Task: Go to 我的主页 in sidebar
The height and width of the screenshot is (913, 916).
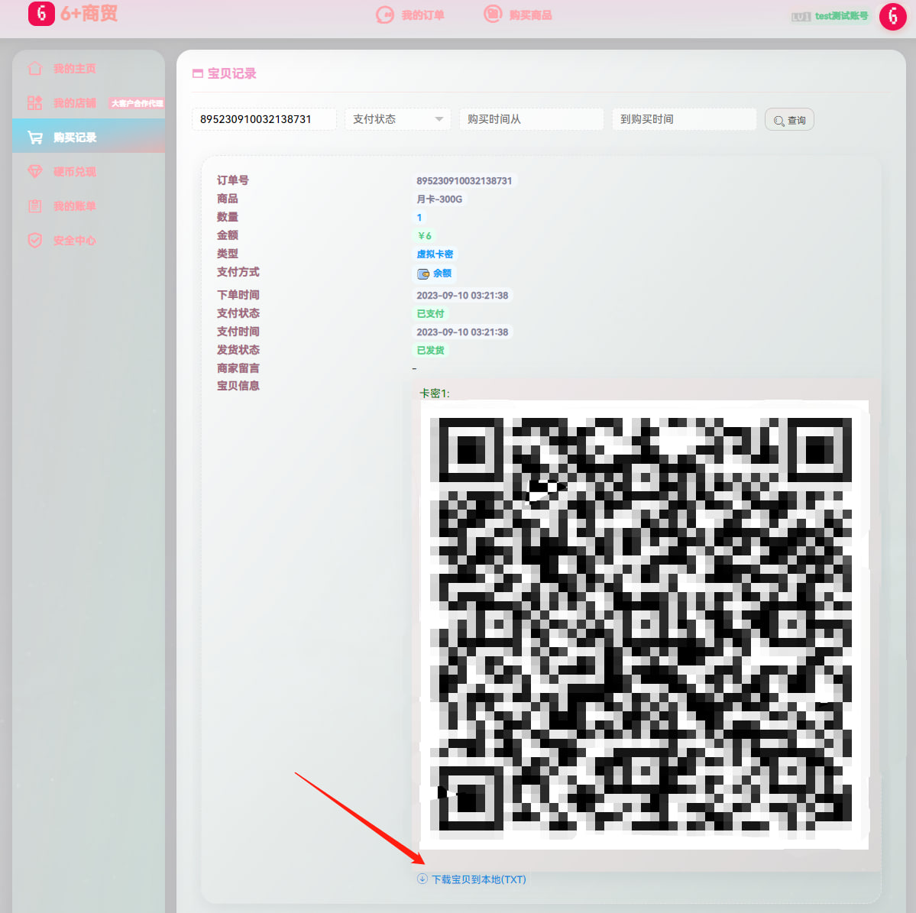Action: click(74, 69)
